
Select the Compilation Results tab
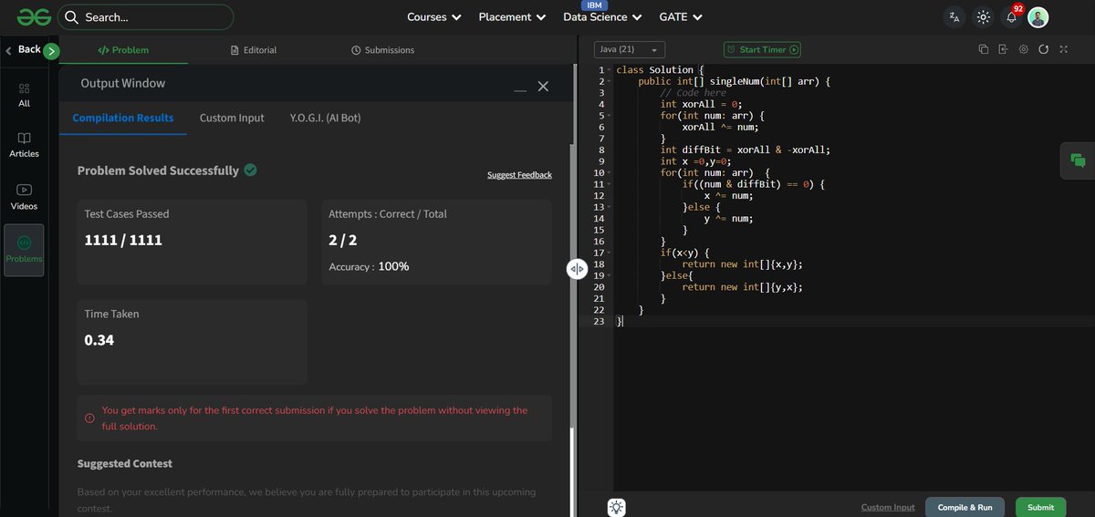(x=123, y=118)
